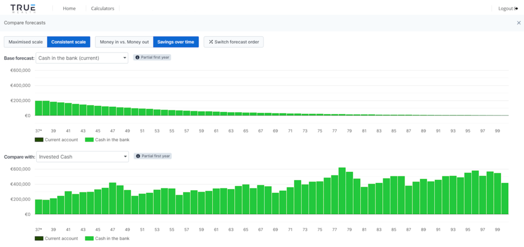Toggle Cash in the bank legend in base chart
This screenshot has height=247, width=524.
pyautogui.click(x=107, y=140)
